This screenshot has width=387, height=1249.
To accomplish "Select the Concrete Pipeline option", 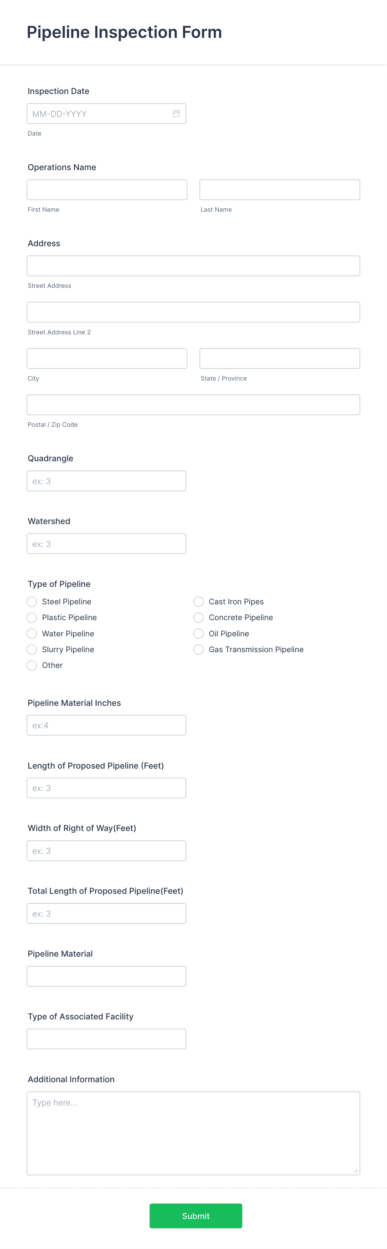I will [x=198, y=617].
